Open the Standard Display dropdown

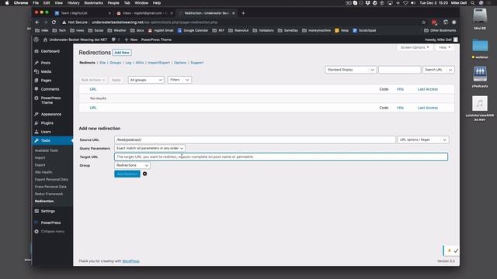pyautogui.click(x=350, y=70)
